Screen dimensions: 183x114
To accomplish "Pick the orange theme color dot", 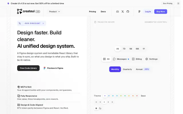I will (133, 96).
